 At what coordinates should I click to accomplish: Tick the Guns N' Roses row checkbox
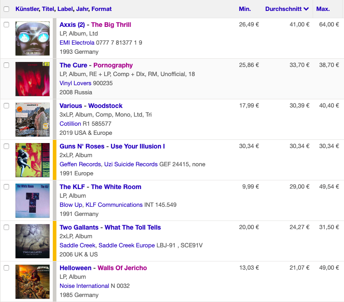(x=6, y=146)
